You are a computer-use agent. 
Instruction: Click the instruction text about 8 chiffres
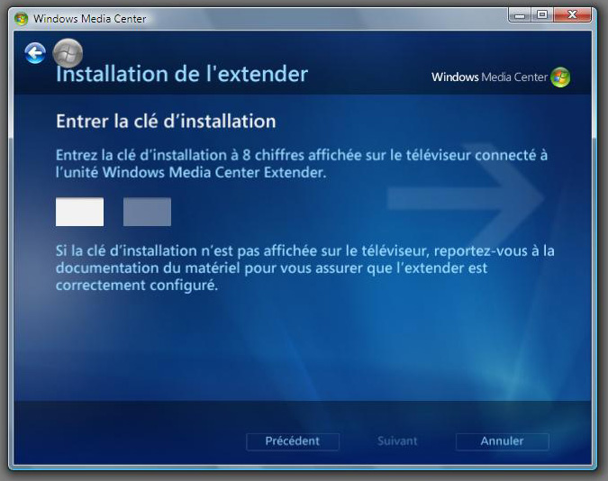coord(302,164)
